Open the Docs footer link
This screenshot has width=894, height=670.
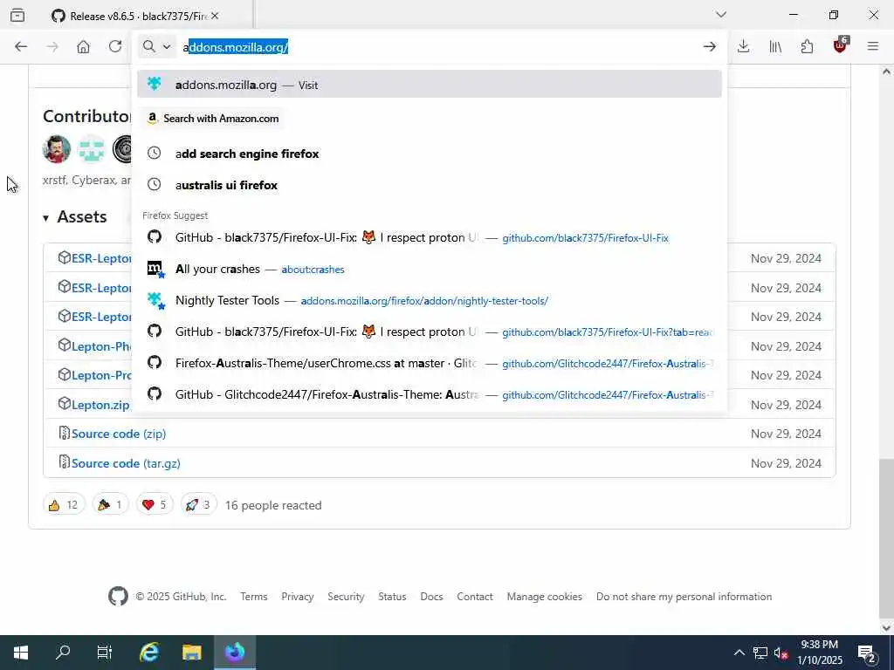click(x=431, y=597)
